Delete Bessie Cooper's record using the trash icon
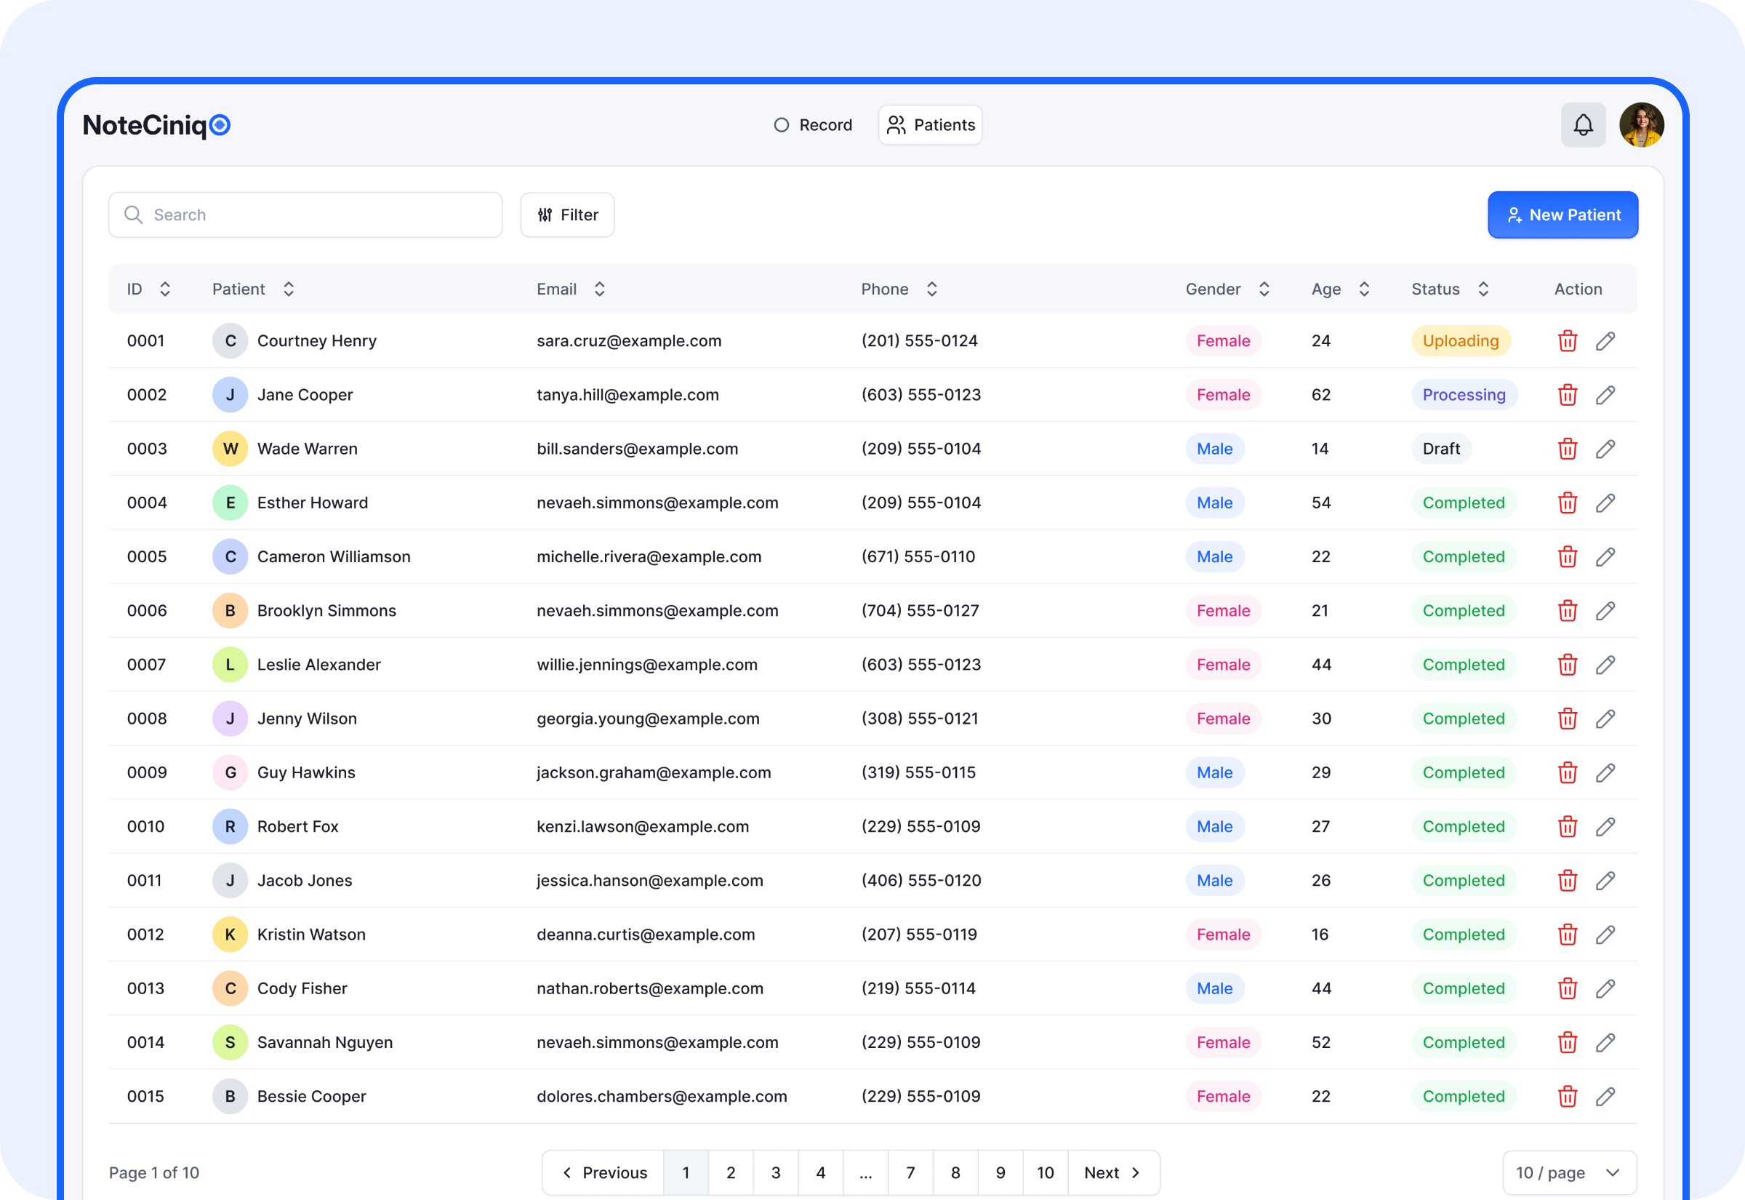 (x=1568, y=1096)
